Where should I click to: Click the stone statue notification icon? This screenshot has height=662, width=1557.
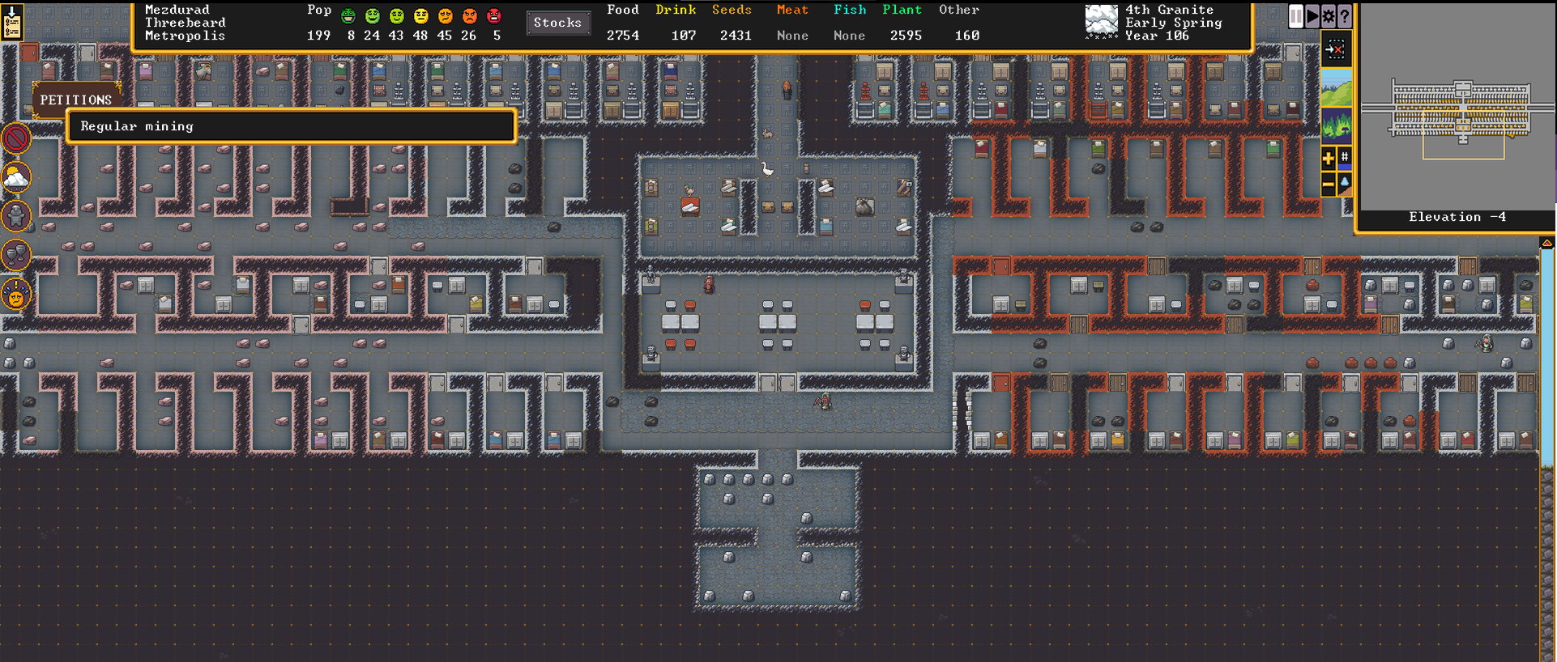[x=16, y=216]
